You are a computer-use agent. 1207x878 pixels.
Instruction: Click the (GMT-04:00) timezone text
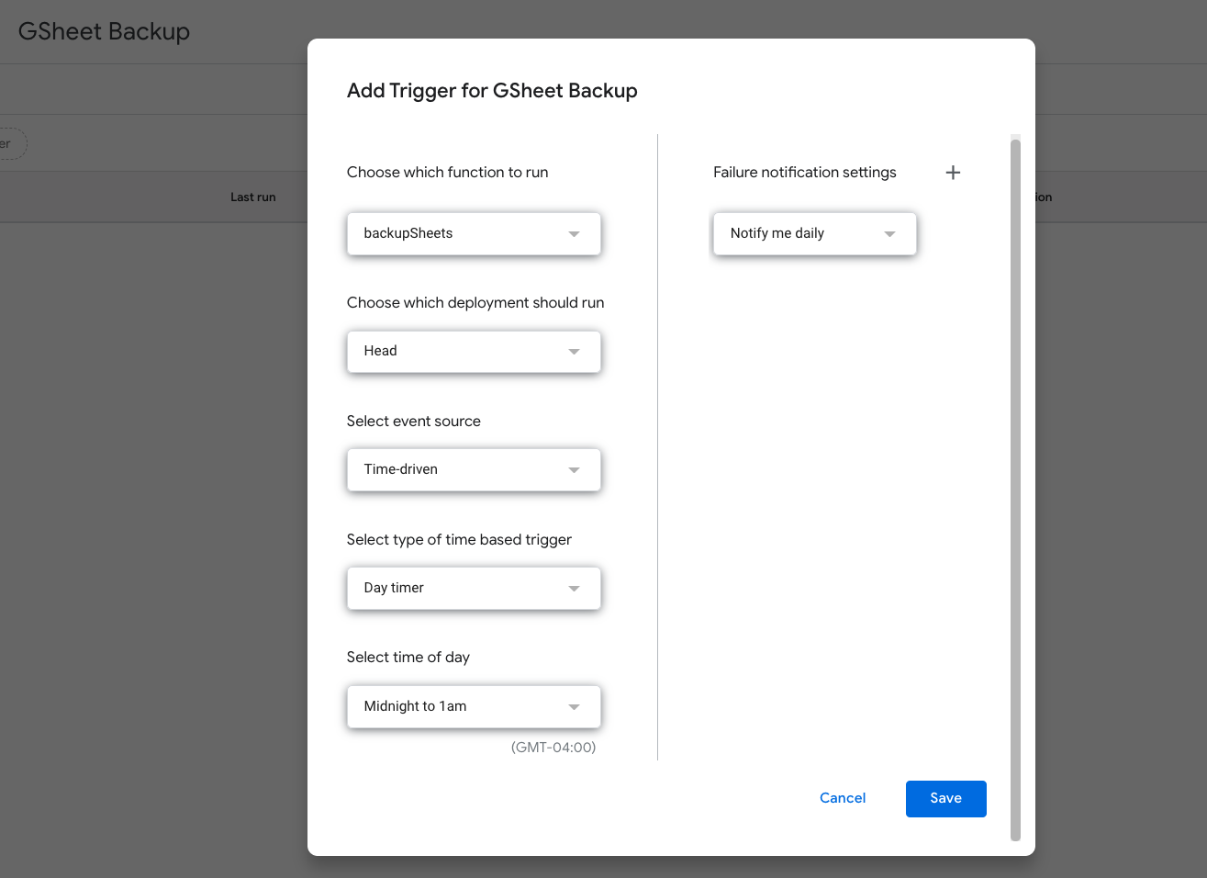click(553, 747)
